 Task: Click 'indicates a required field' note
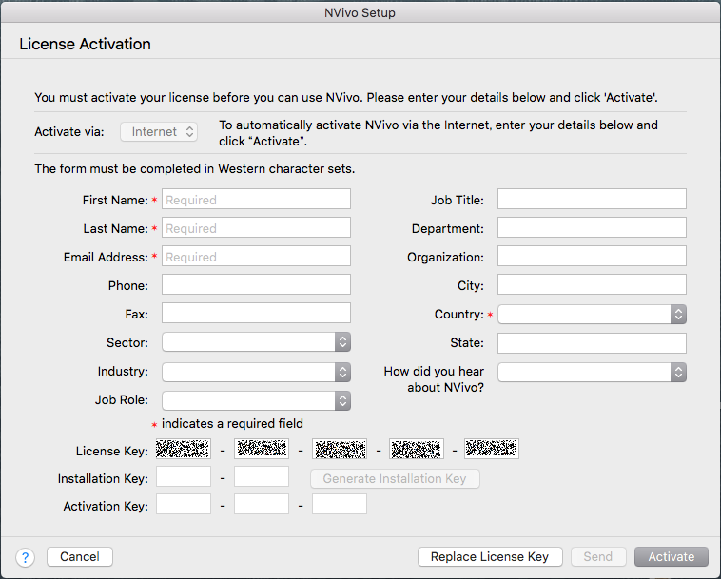(x=232, y=424)
